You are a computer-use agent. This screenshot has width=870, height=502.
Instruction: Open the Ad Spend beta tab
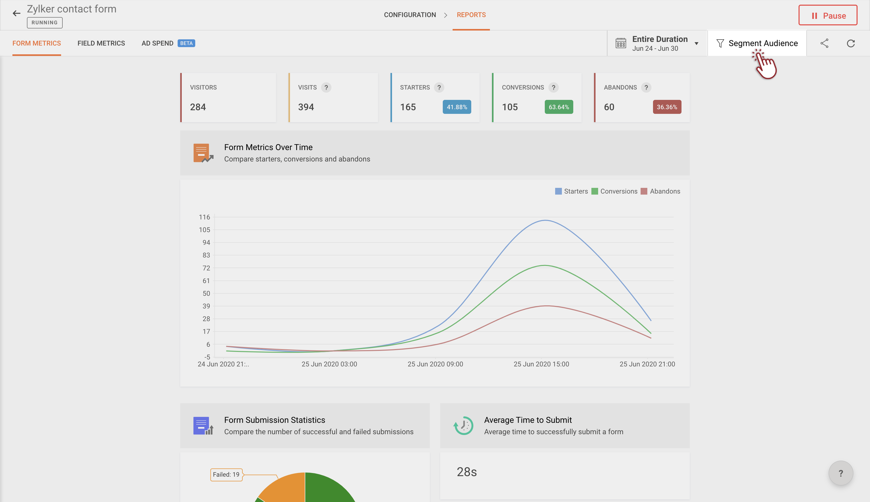coord(157,43)
